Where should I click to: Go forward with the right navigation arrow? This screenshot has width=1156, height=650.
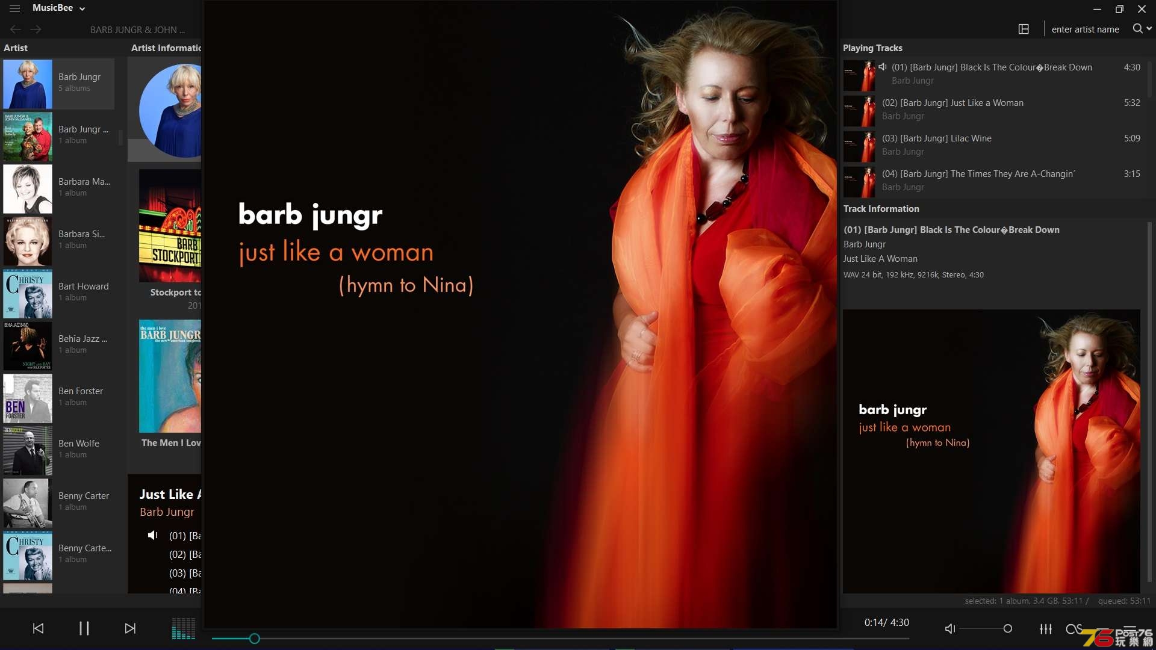pyautogui.click(x=36, y=29)
